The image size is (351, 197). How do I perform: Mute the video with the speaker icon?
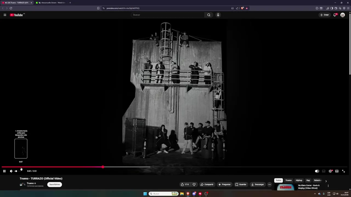(x=11, y=171)
